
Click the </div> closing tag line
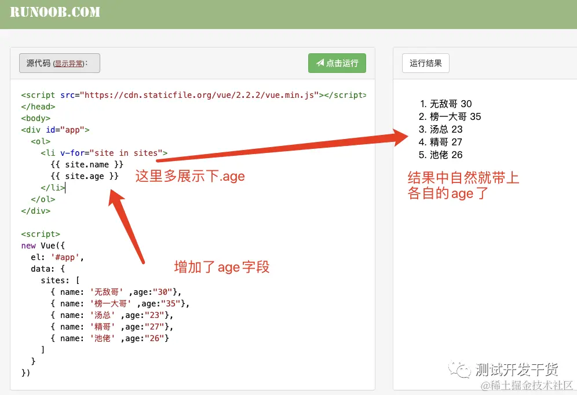[36, 211]
